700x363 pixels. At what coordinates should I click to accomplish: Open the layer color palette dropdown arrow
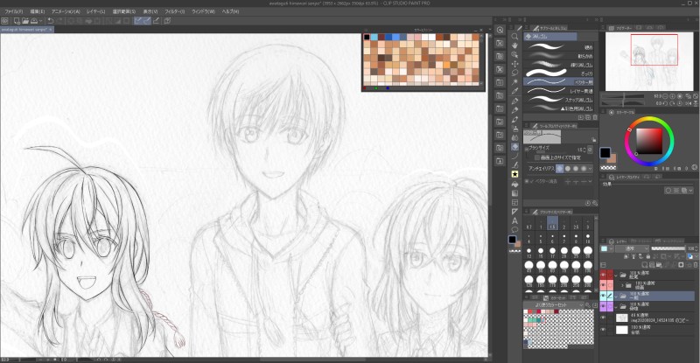[610, 248]
